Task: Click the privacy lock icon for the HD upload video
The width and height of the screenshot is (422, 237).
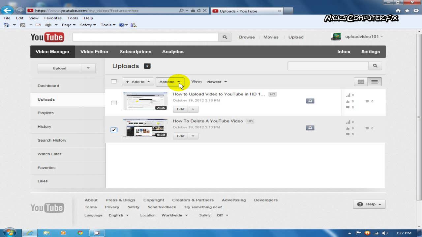Action: click(x=310, y=101)
